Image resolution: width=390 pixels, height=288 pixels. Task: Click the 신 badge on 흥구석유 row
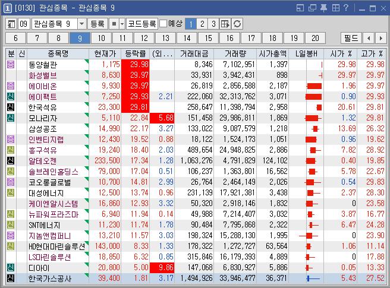(x=11, y=150)
